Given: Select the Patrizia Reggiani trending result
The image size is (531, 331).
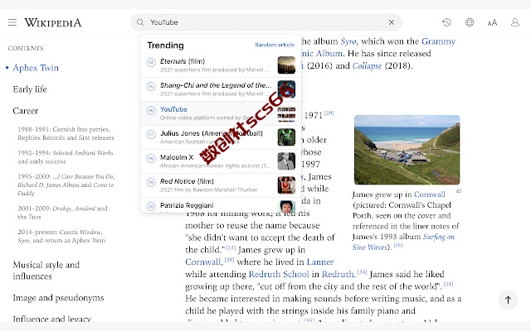Looking at the screenshot, I should tap(221, 205).
